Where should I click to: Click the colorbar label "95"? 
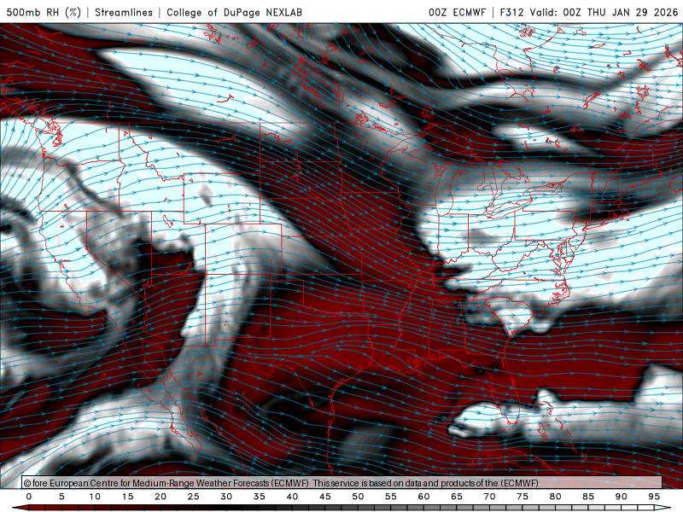654,497
